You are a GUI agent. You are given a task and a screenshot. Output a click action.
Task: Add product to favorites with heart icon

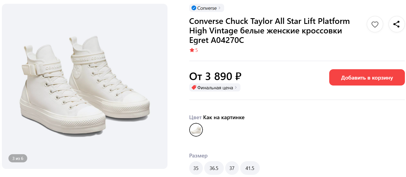pos(375,24)
